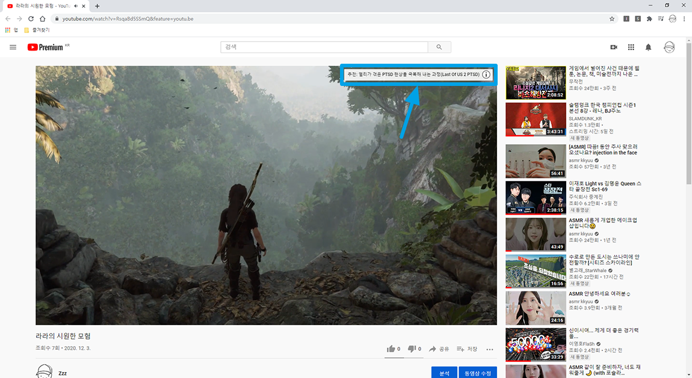Click the 동영상 수정 edit video button
Screen dimensions: 692x378
pos(478,373)
